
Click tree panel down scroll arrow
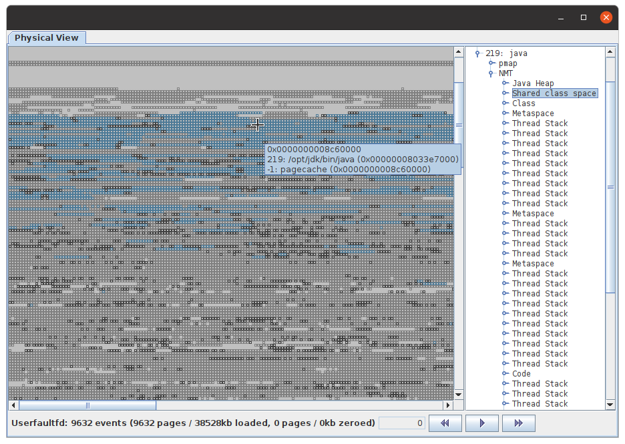[x=610, y=405]
